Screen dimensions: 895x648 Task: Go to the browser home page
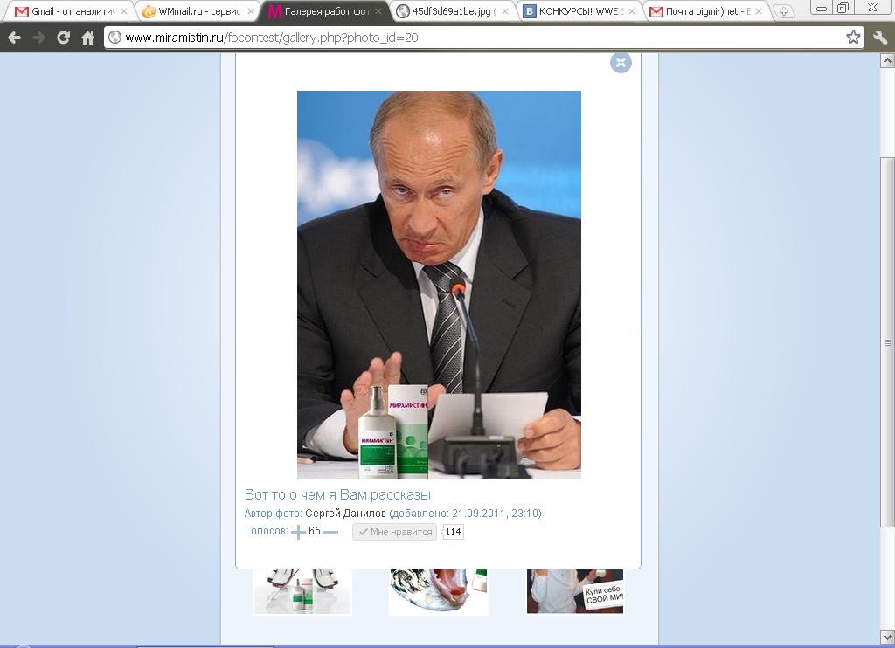pos(87,38)
